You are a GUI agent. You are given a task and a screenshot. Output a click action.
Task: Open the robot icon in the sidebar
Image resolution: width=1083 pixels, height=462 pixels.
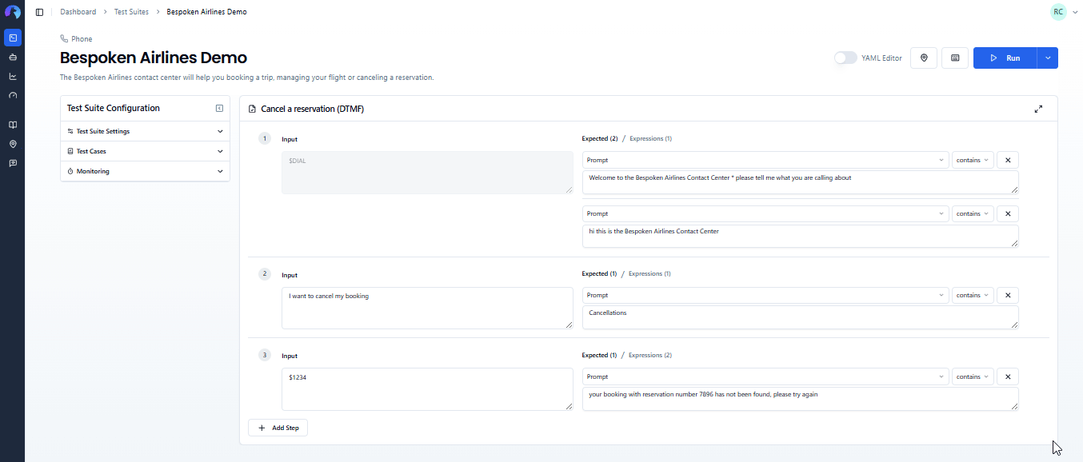click(13, 58)
